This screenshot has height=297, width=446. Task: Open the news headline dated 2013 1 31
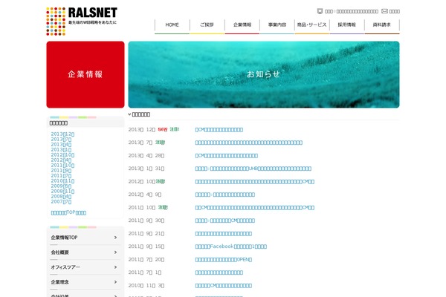pyautogui.click(x=253, y=169)
